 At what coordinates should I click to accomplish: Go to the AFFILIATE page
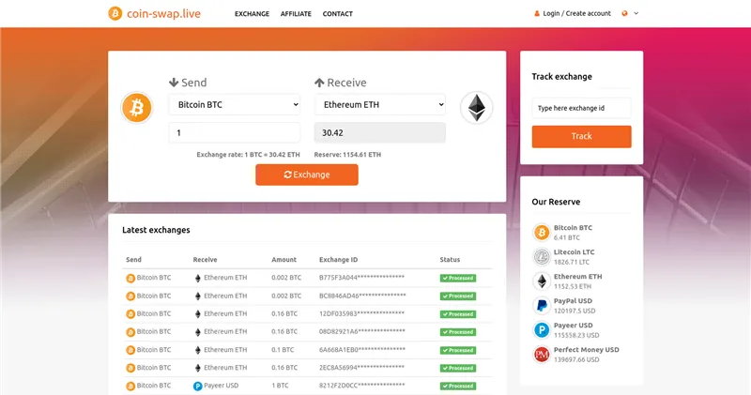[x=296, y=14]
